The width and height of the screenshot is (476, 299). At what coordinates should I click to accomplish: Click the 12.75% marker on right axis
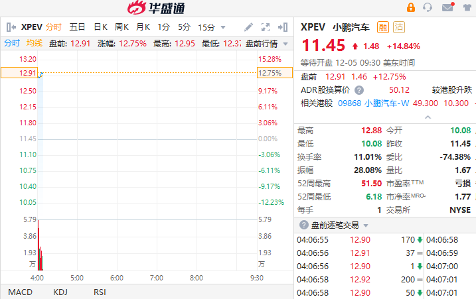(275, 73)
